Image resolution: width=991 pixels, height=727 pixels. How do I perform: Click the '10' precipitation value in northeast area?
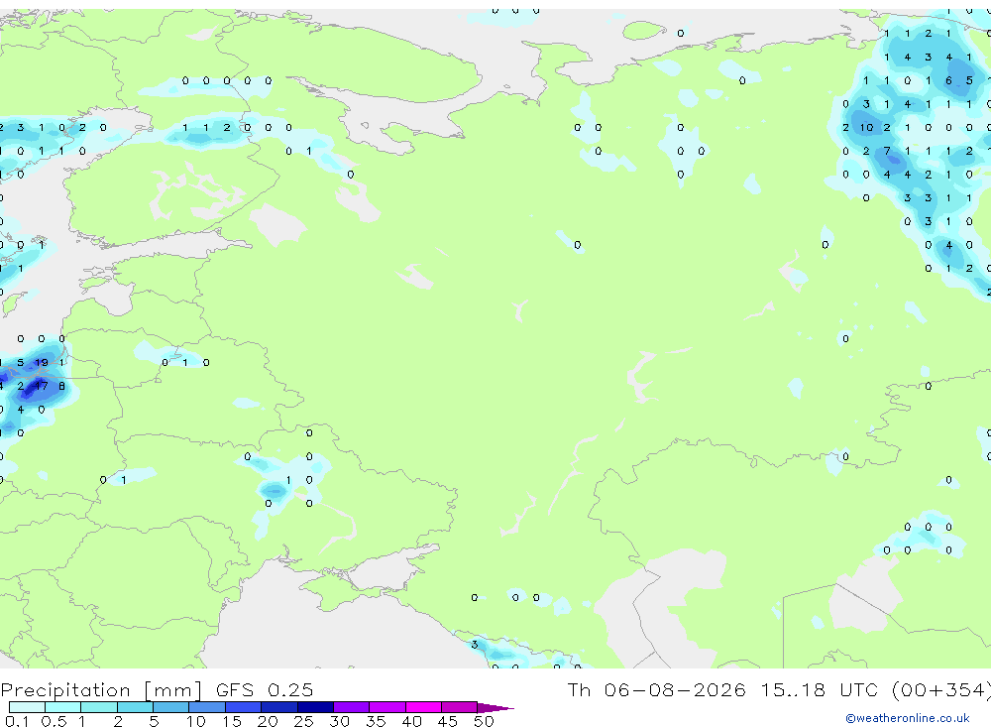pos(866,128)
